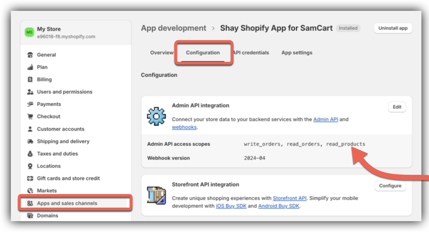
Task: Open the iOS Buy SDK link
Action: [x=231, y=206]
